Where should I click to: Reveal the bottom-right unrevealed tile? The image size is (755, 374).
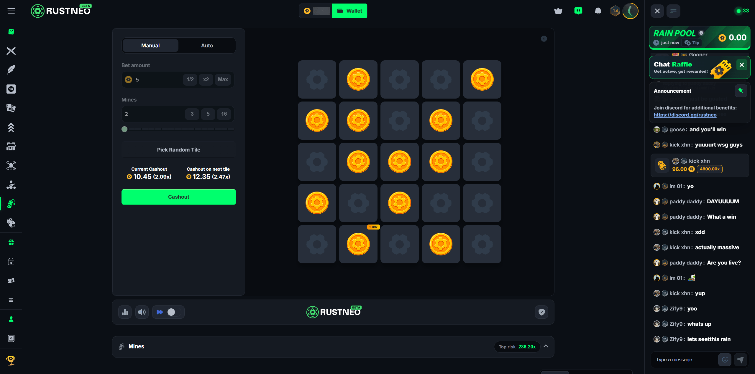click(x=482, y=244)
